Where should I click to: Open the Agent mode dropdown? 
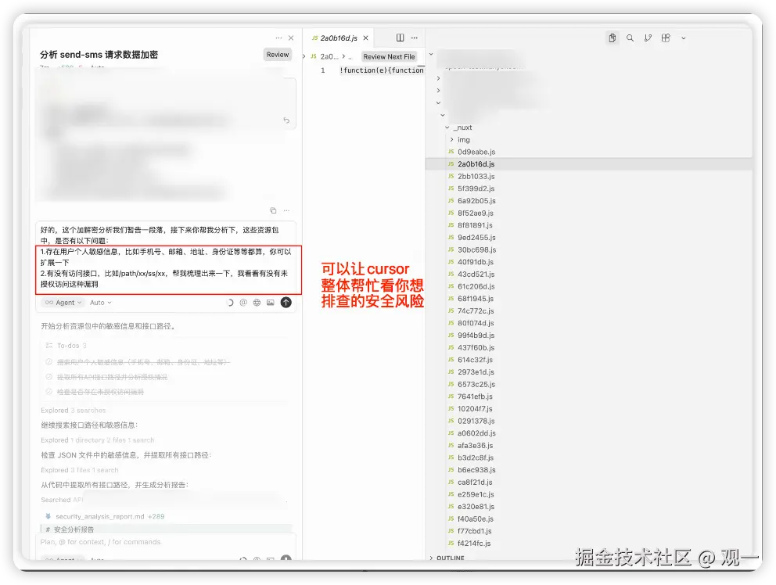[63, 303]
